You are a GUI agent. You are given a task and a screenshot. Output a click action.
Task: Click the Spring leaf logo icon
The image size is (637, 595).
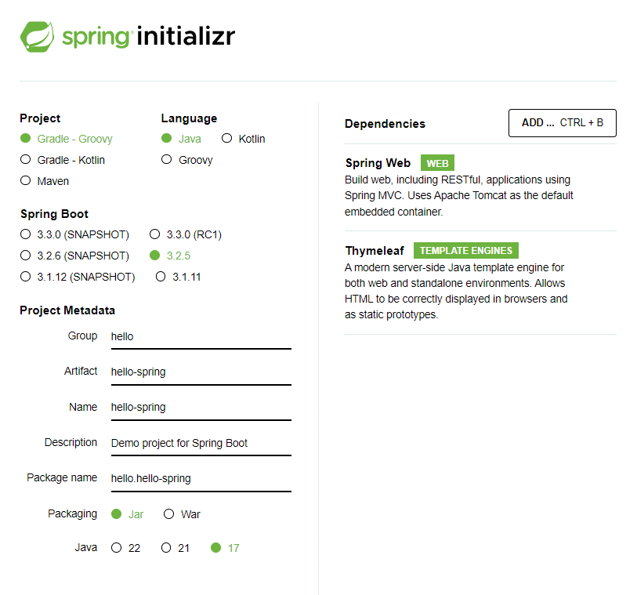coord(37,37)
